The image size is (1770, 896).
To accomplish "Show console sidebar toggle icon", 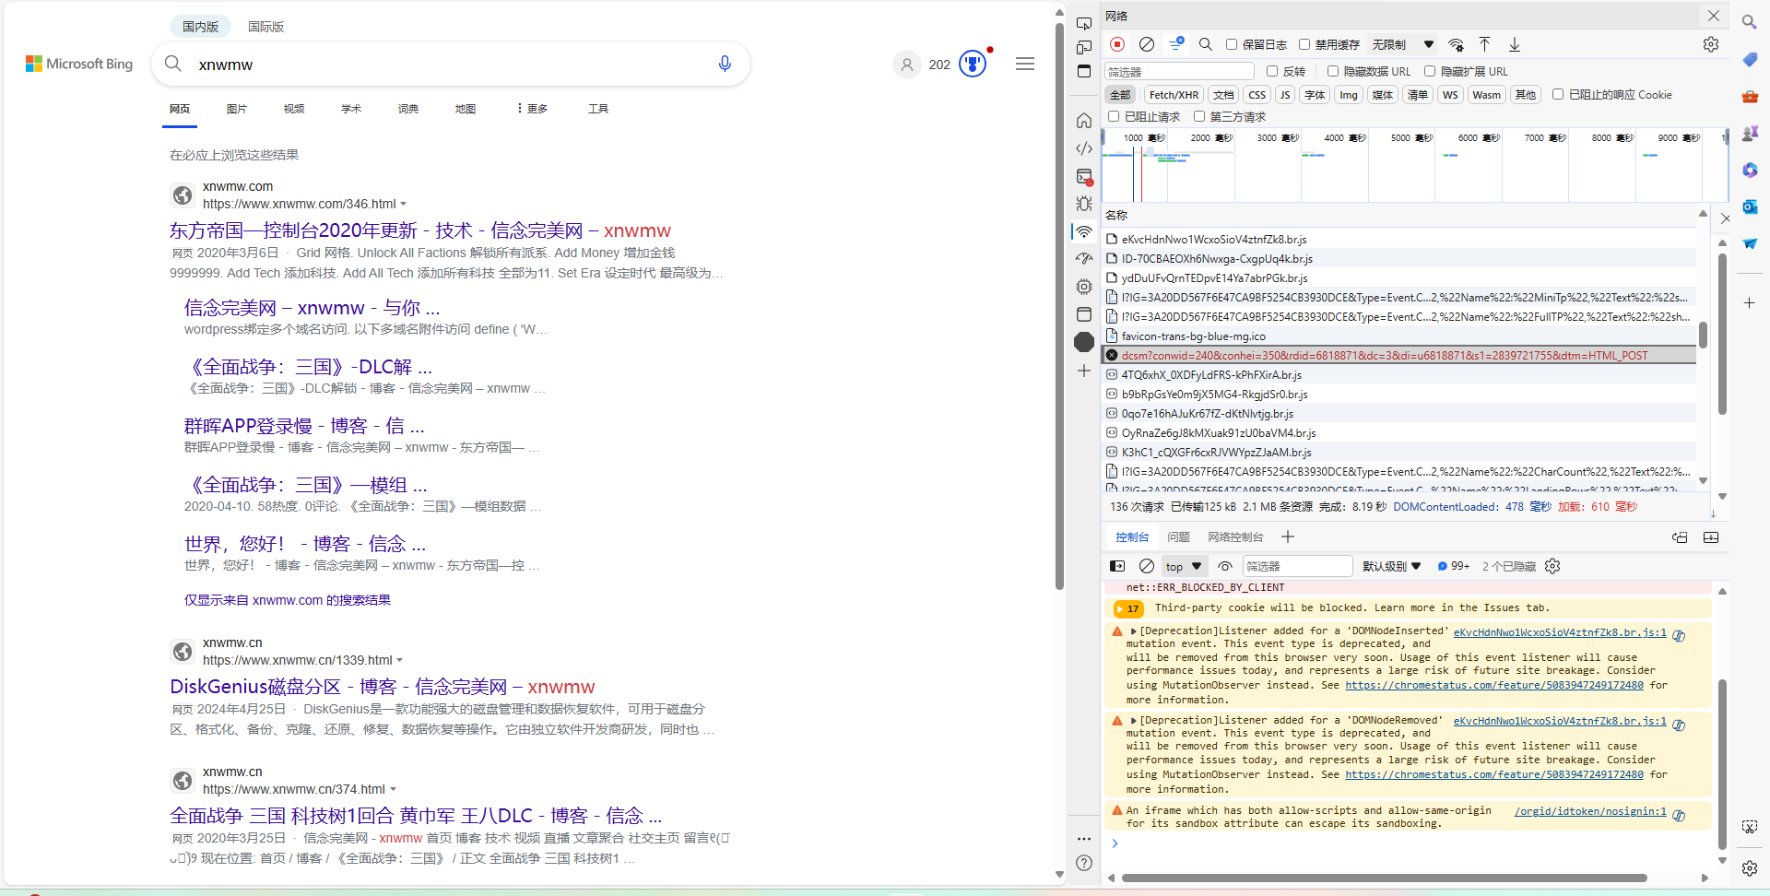I will [1117, 566].
